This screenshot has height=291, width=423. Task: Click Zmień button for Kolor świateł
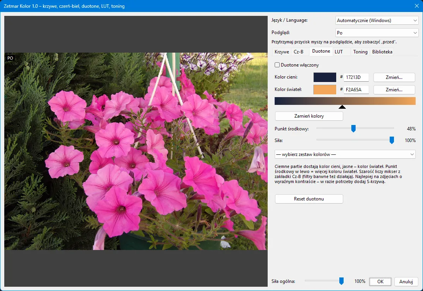point(394,90)
